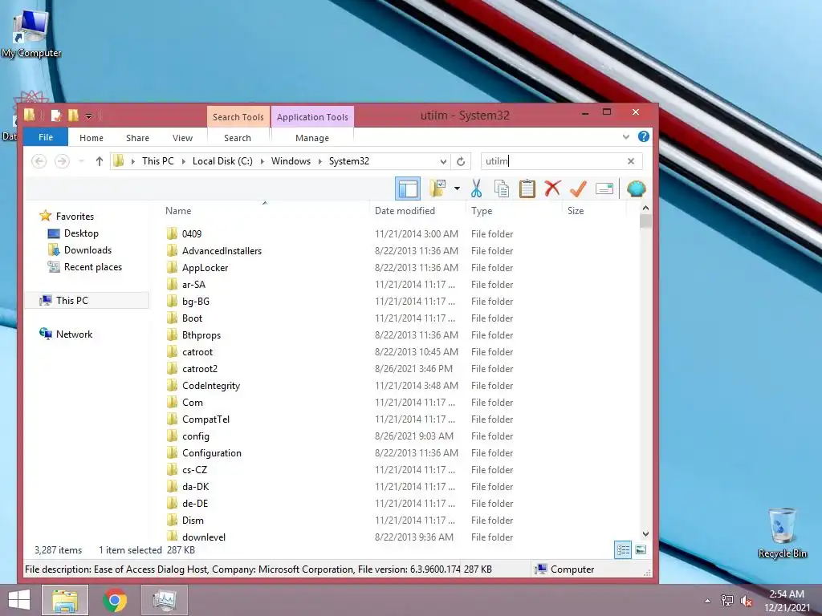Expand the ribbon chevron
This screenshot has width=822, height=616.
[626, 137]
